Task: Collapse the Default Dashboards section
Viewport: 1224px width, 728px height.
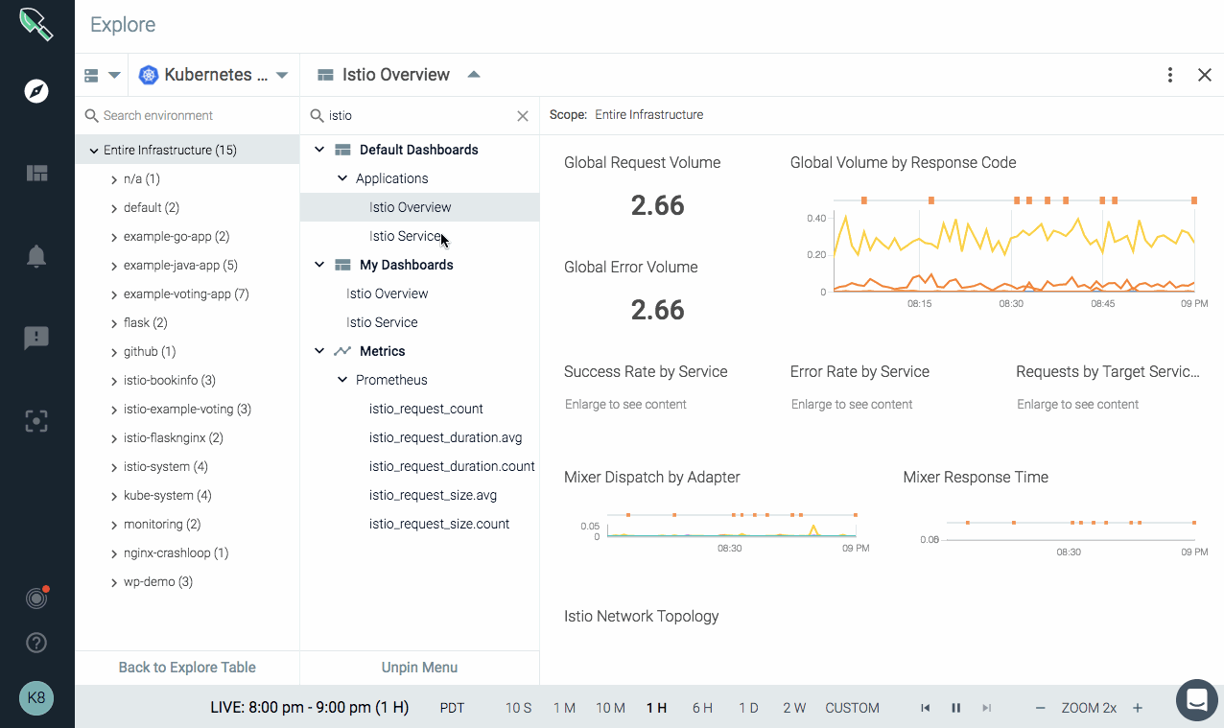Action: click(x=319, y=150)
